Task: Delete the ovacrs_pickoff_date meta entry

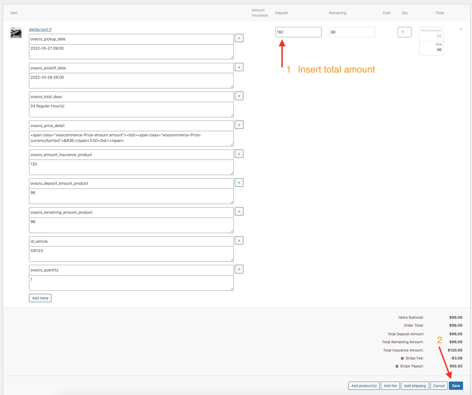Action: [239, 67]
